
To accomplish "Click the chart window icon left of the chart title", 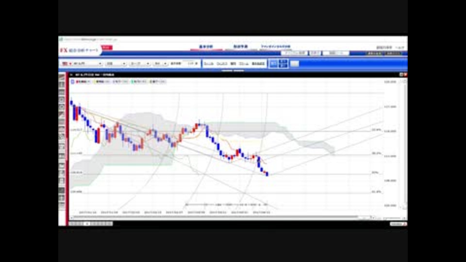I will (71, 75).
